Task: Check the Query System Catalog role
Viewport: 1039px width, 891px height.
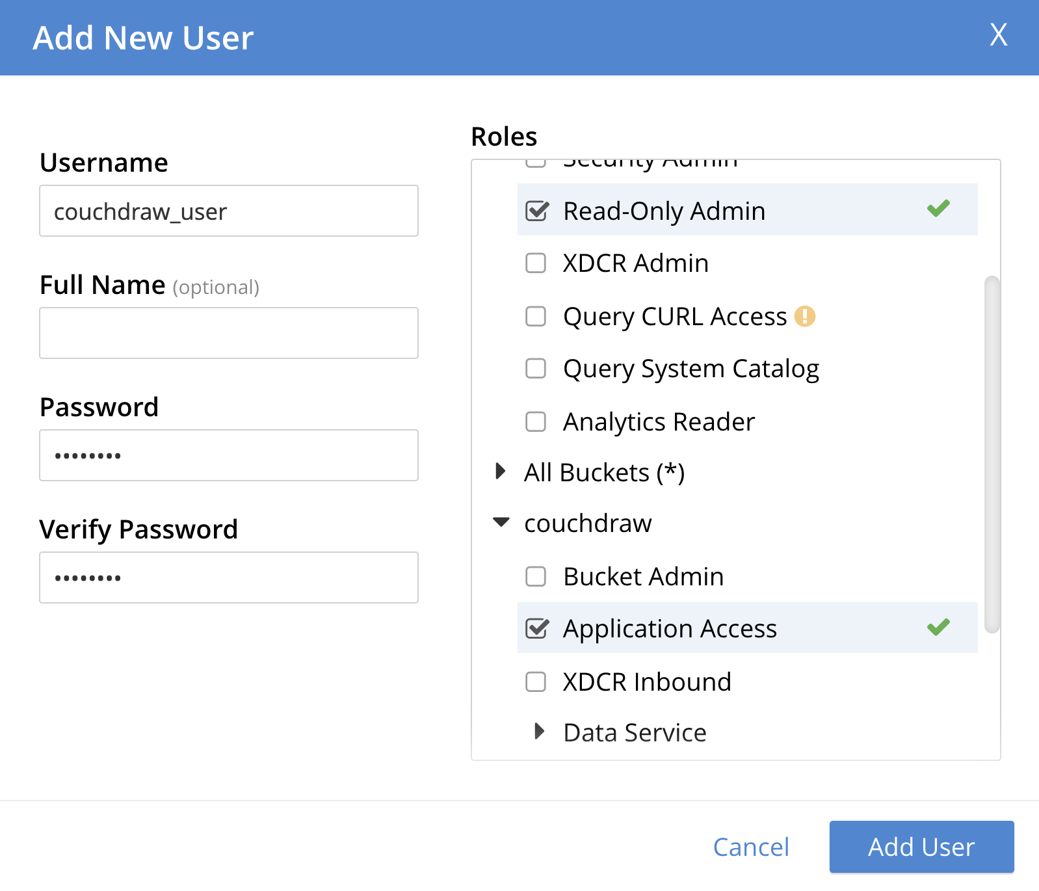Action: 536,368
